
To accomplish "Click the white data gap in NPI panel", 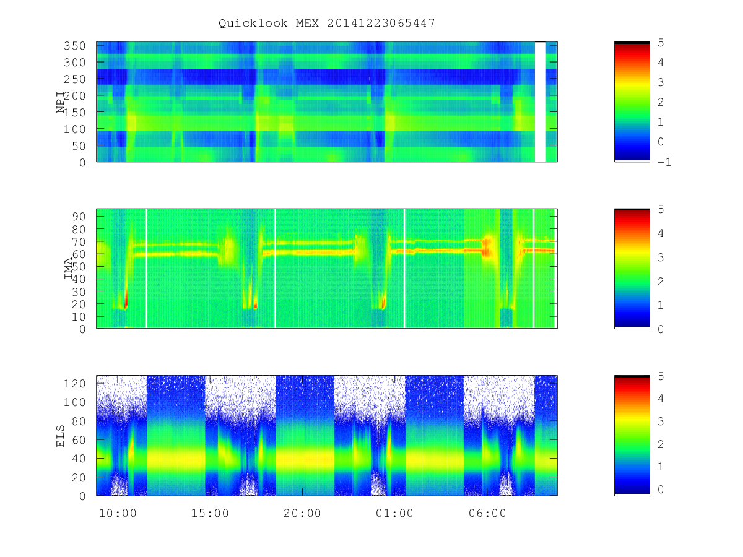I will [541, 102].
